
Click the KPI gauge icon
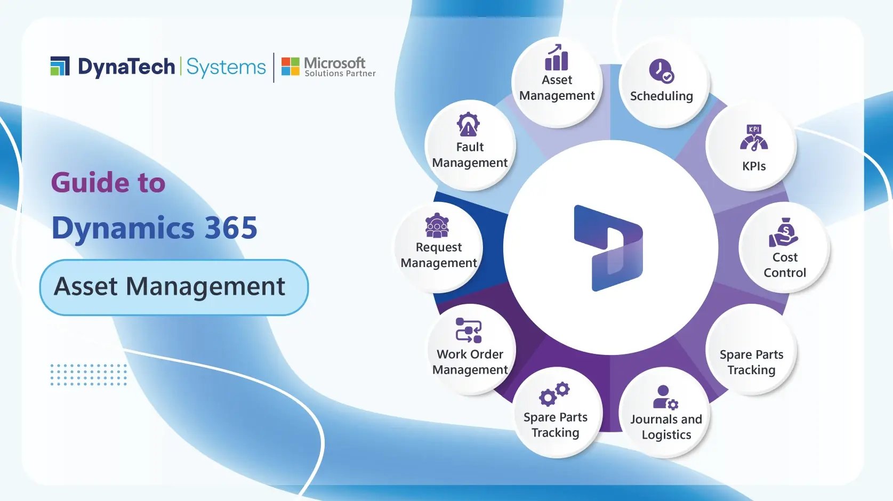pos(754,138)
